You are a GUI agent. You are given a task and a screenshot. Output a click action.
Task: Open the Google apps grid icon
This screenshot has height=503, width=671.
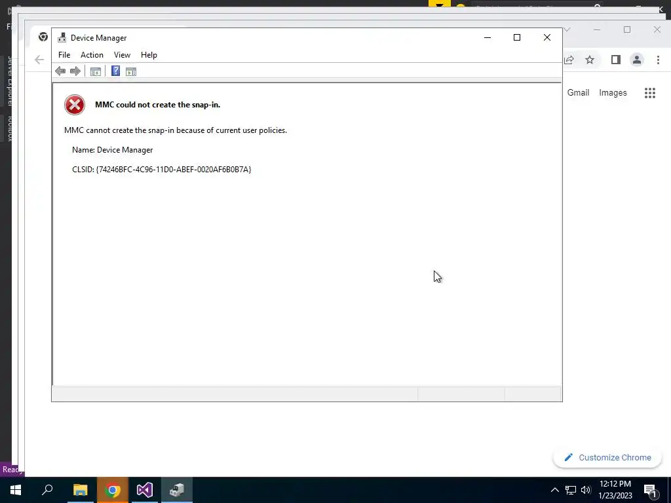coord(650,93)
